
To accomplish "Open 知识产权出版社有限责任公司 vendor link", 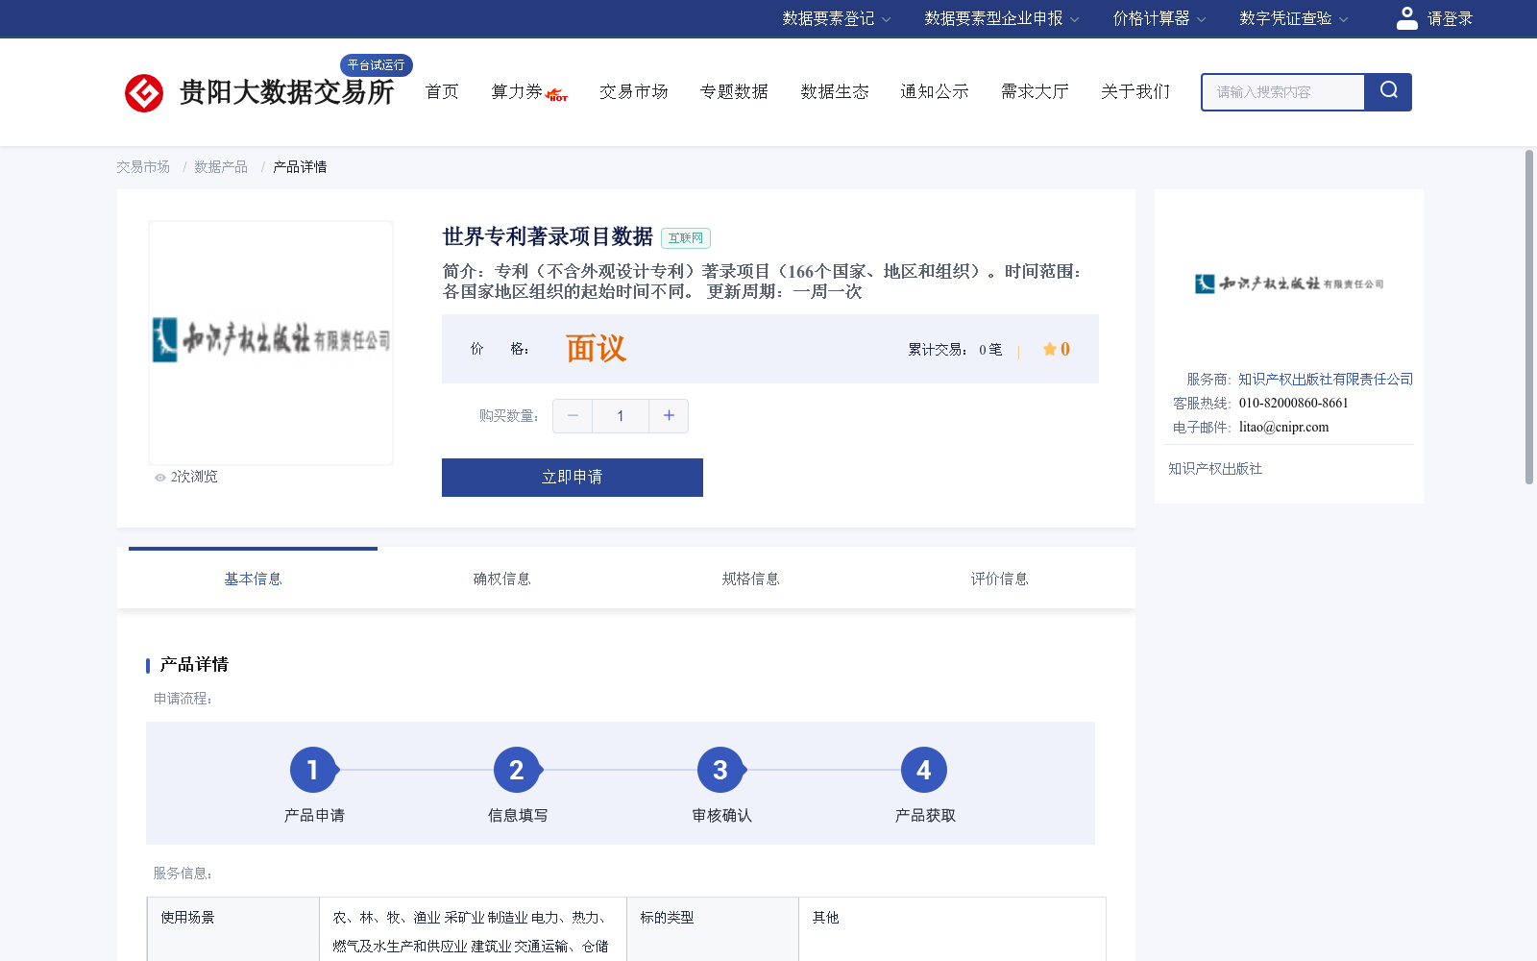I will tap(1326, 380).
